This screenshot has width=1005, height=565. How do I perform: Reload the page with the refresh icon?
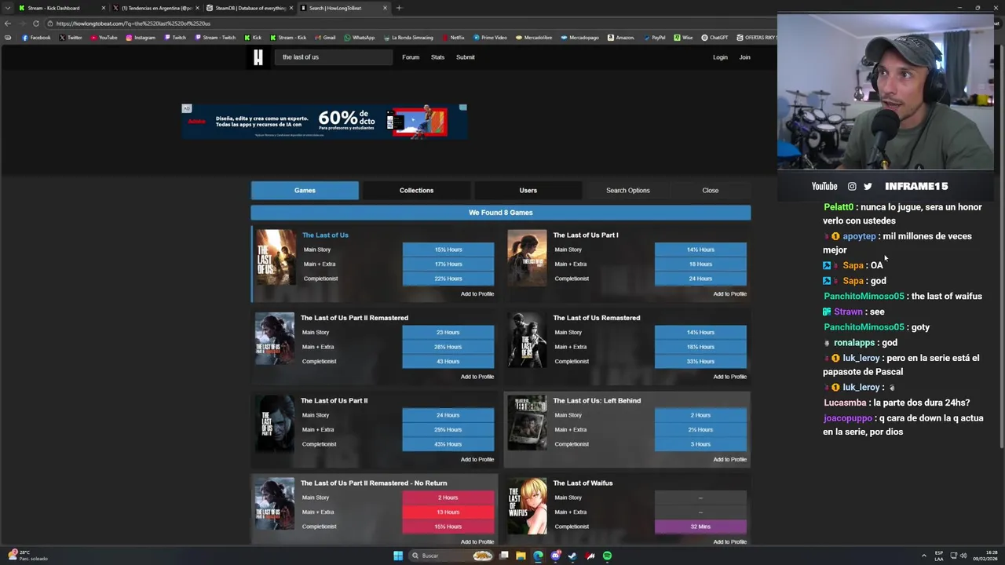tap(35, 24)
